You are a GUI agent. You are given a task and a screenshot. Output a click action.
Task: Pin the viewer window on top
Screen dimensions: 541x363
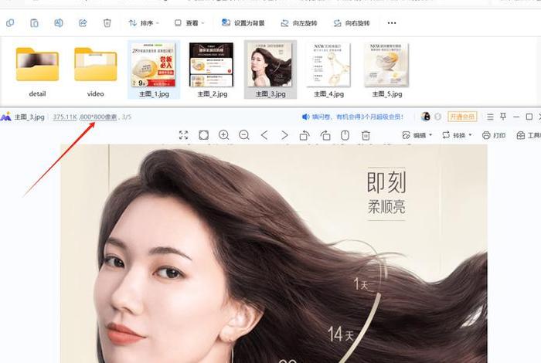503,117
